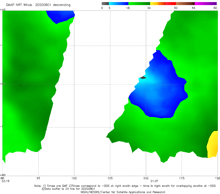Viewport: 220px width, 194px height.
Task: Click longitude axis label '105'
Action: coord(110,178)
